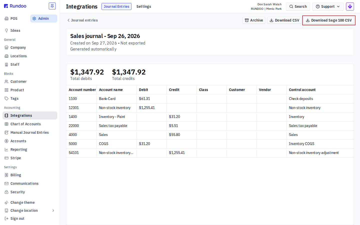Click the Company building icon
360x225 pixels.
pos(6,47)
